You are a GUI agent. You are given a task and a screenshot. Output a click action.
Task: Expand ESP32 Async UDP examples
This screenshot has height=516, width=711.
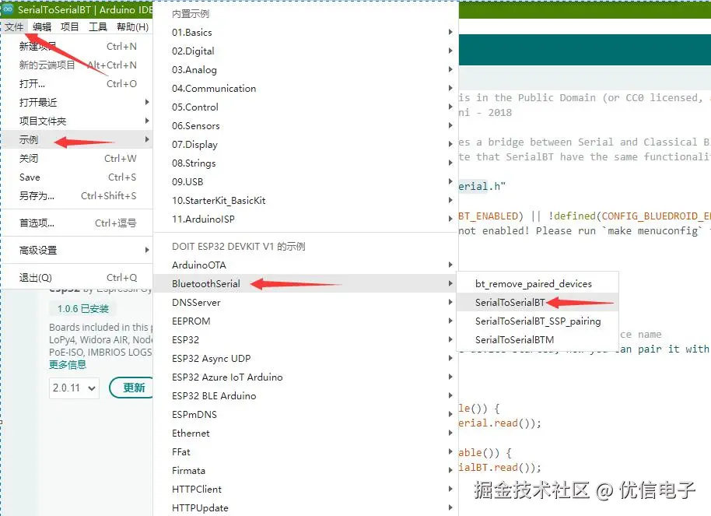point(306,358)
